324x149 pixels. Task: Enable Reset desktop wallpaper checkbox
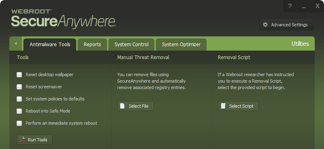point(19,74)
